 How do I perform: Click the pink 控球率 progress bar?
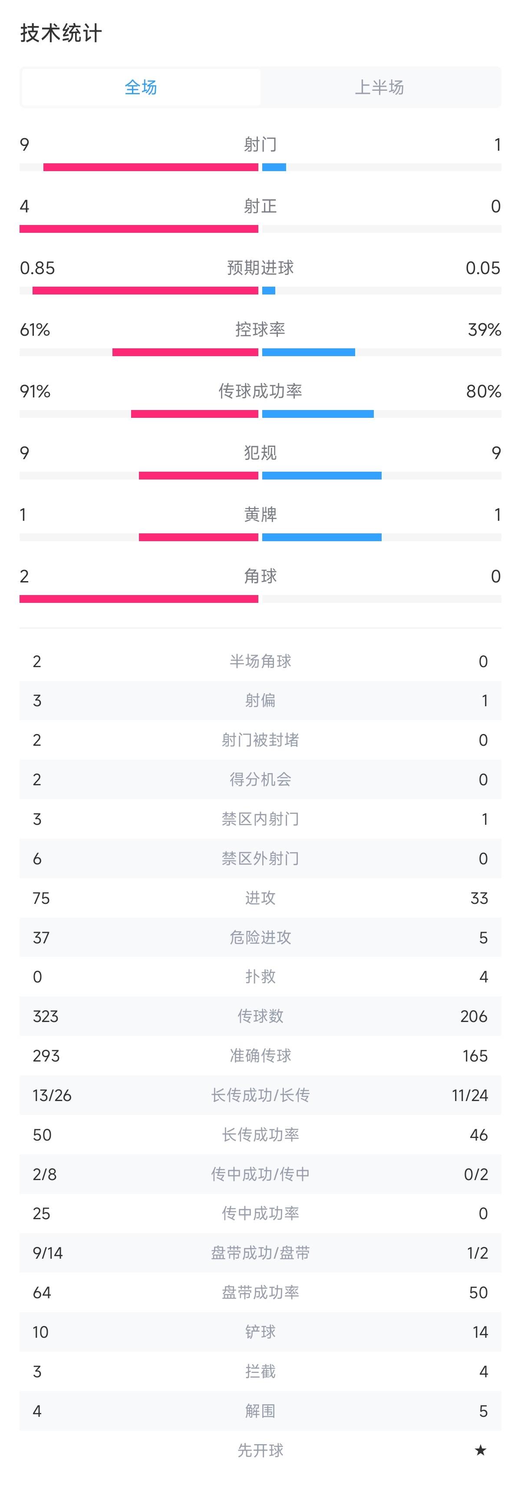[x=185, y=352]
